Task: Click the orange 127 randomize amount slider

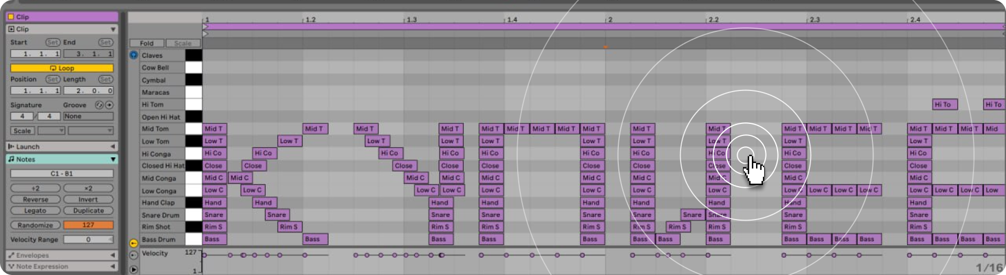Action: (89, 225)
